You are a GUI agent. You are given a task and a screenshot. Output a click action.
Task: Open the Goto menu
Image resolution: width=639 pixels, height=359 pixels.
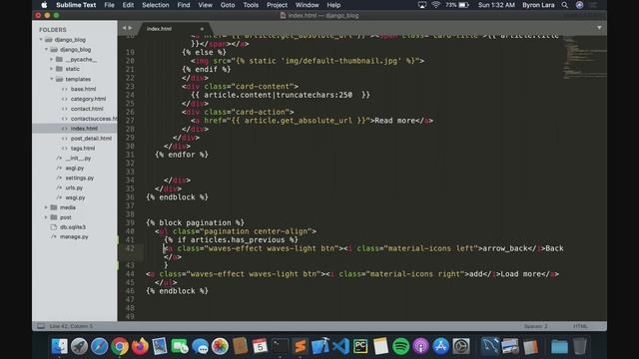(x=228, y=5)
